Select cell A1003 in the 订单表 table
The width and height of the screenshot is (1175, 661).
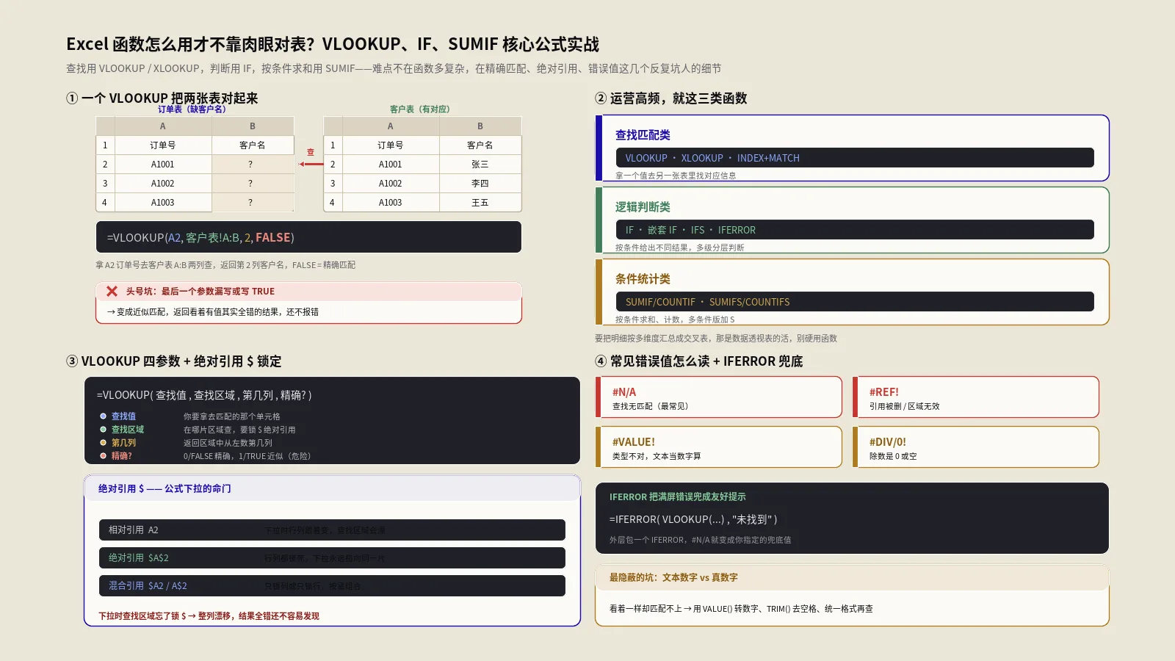coord(163,203)
